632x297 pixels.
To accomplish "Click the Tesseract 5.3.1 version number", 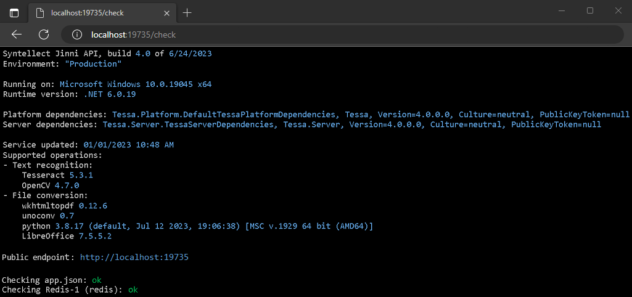I will pyautogui.click(x=81, y=175).
